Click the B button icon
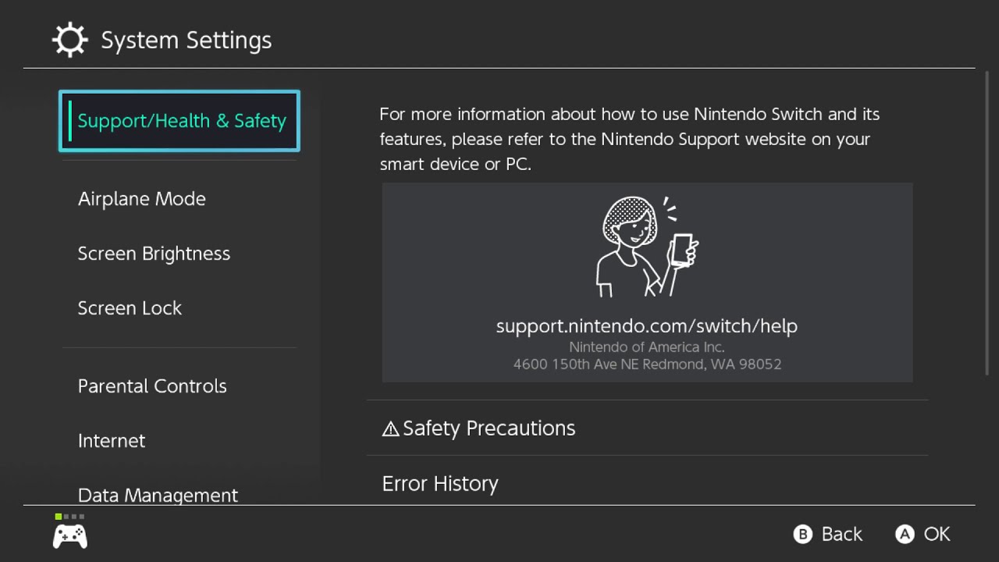This screenshot has height=562, width=999. pos(802,534)
